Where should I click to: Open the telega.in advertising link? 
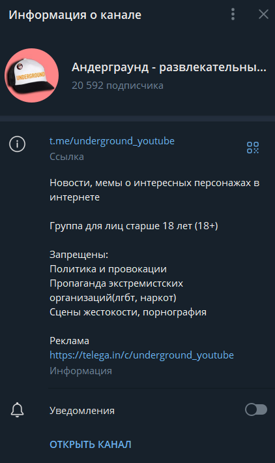coord(141,355)
